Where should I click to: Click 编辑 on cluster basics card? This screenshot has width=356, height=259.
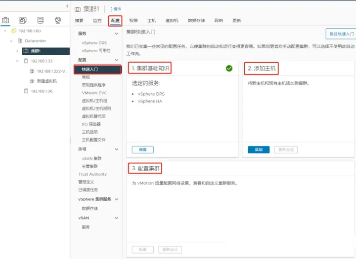(x=143, y=149)
